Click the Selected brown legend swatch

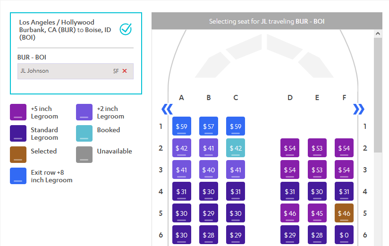tap(18, 154)
